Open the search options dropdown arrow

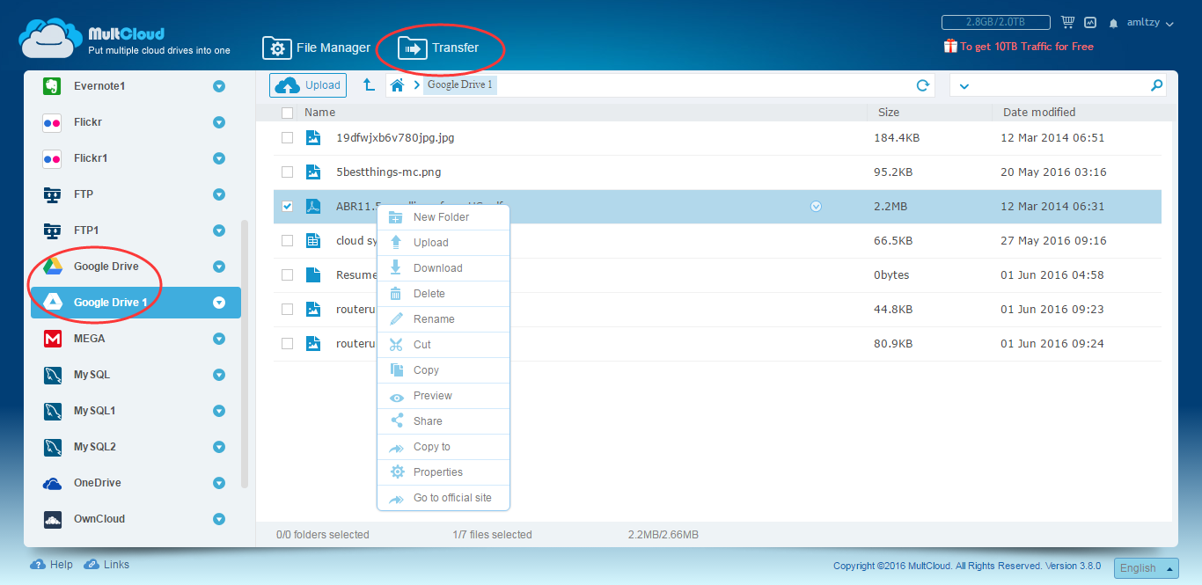pos(964,86)
